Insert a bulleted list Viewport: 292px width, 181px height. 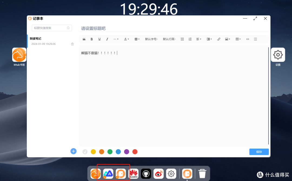pos(182,39)
